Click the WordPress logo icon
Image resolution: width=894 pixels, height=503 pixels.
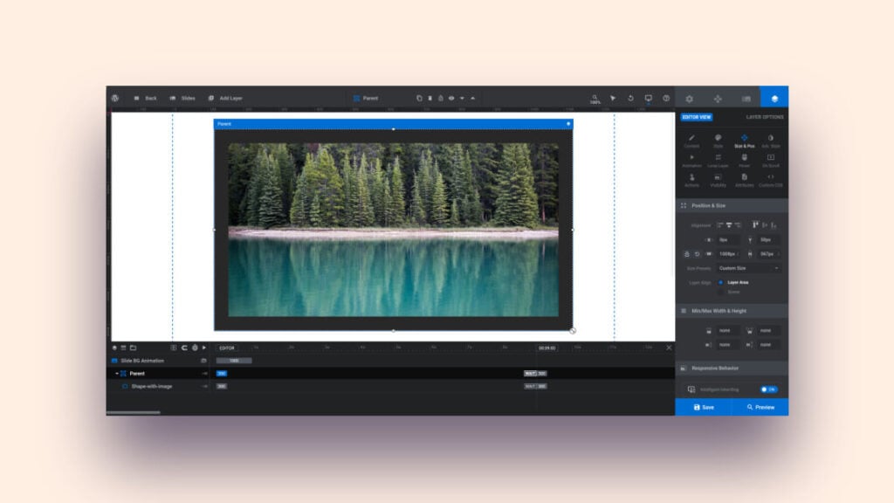point(115,98)
